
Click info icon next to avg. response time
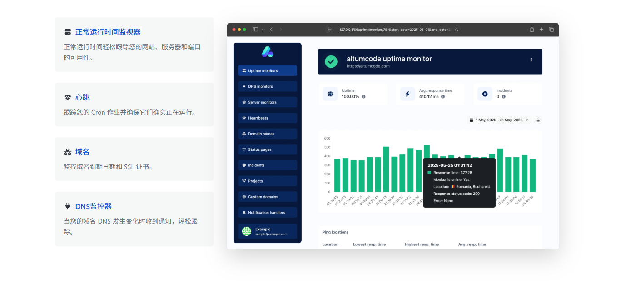443,97
